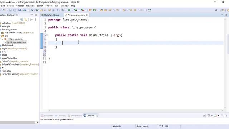
Task: Click the New Java Package toolbar icon
Action: (x=90, y=10)
